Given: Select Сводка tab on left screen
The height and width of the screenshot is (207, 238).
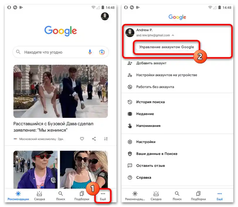Looking at the screenshot, I should pyautogui.click(x=40, y=196).
